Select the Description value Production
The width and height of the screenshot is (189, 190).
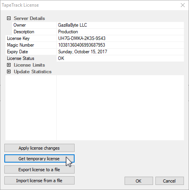(120, 32)
